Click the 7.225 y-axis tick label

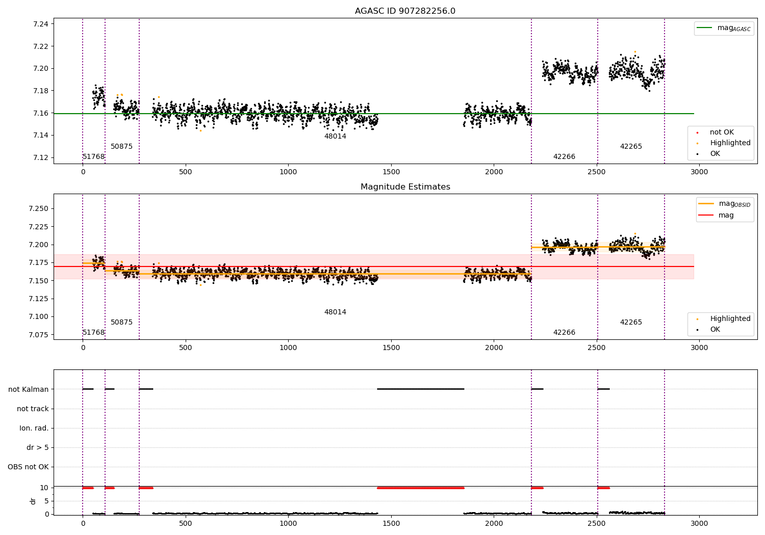[39, 227]
